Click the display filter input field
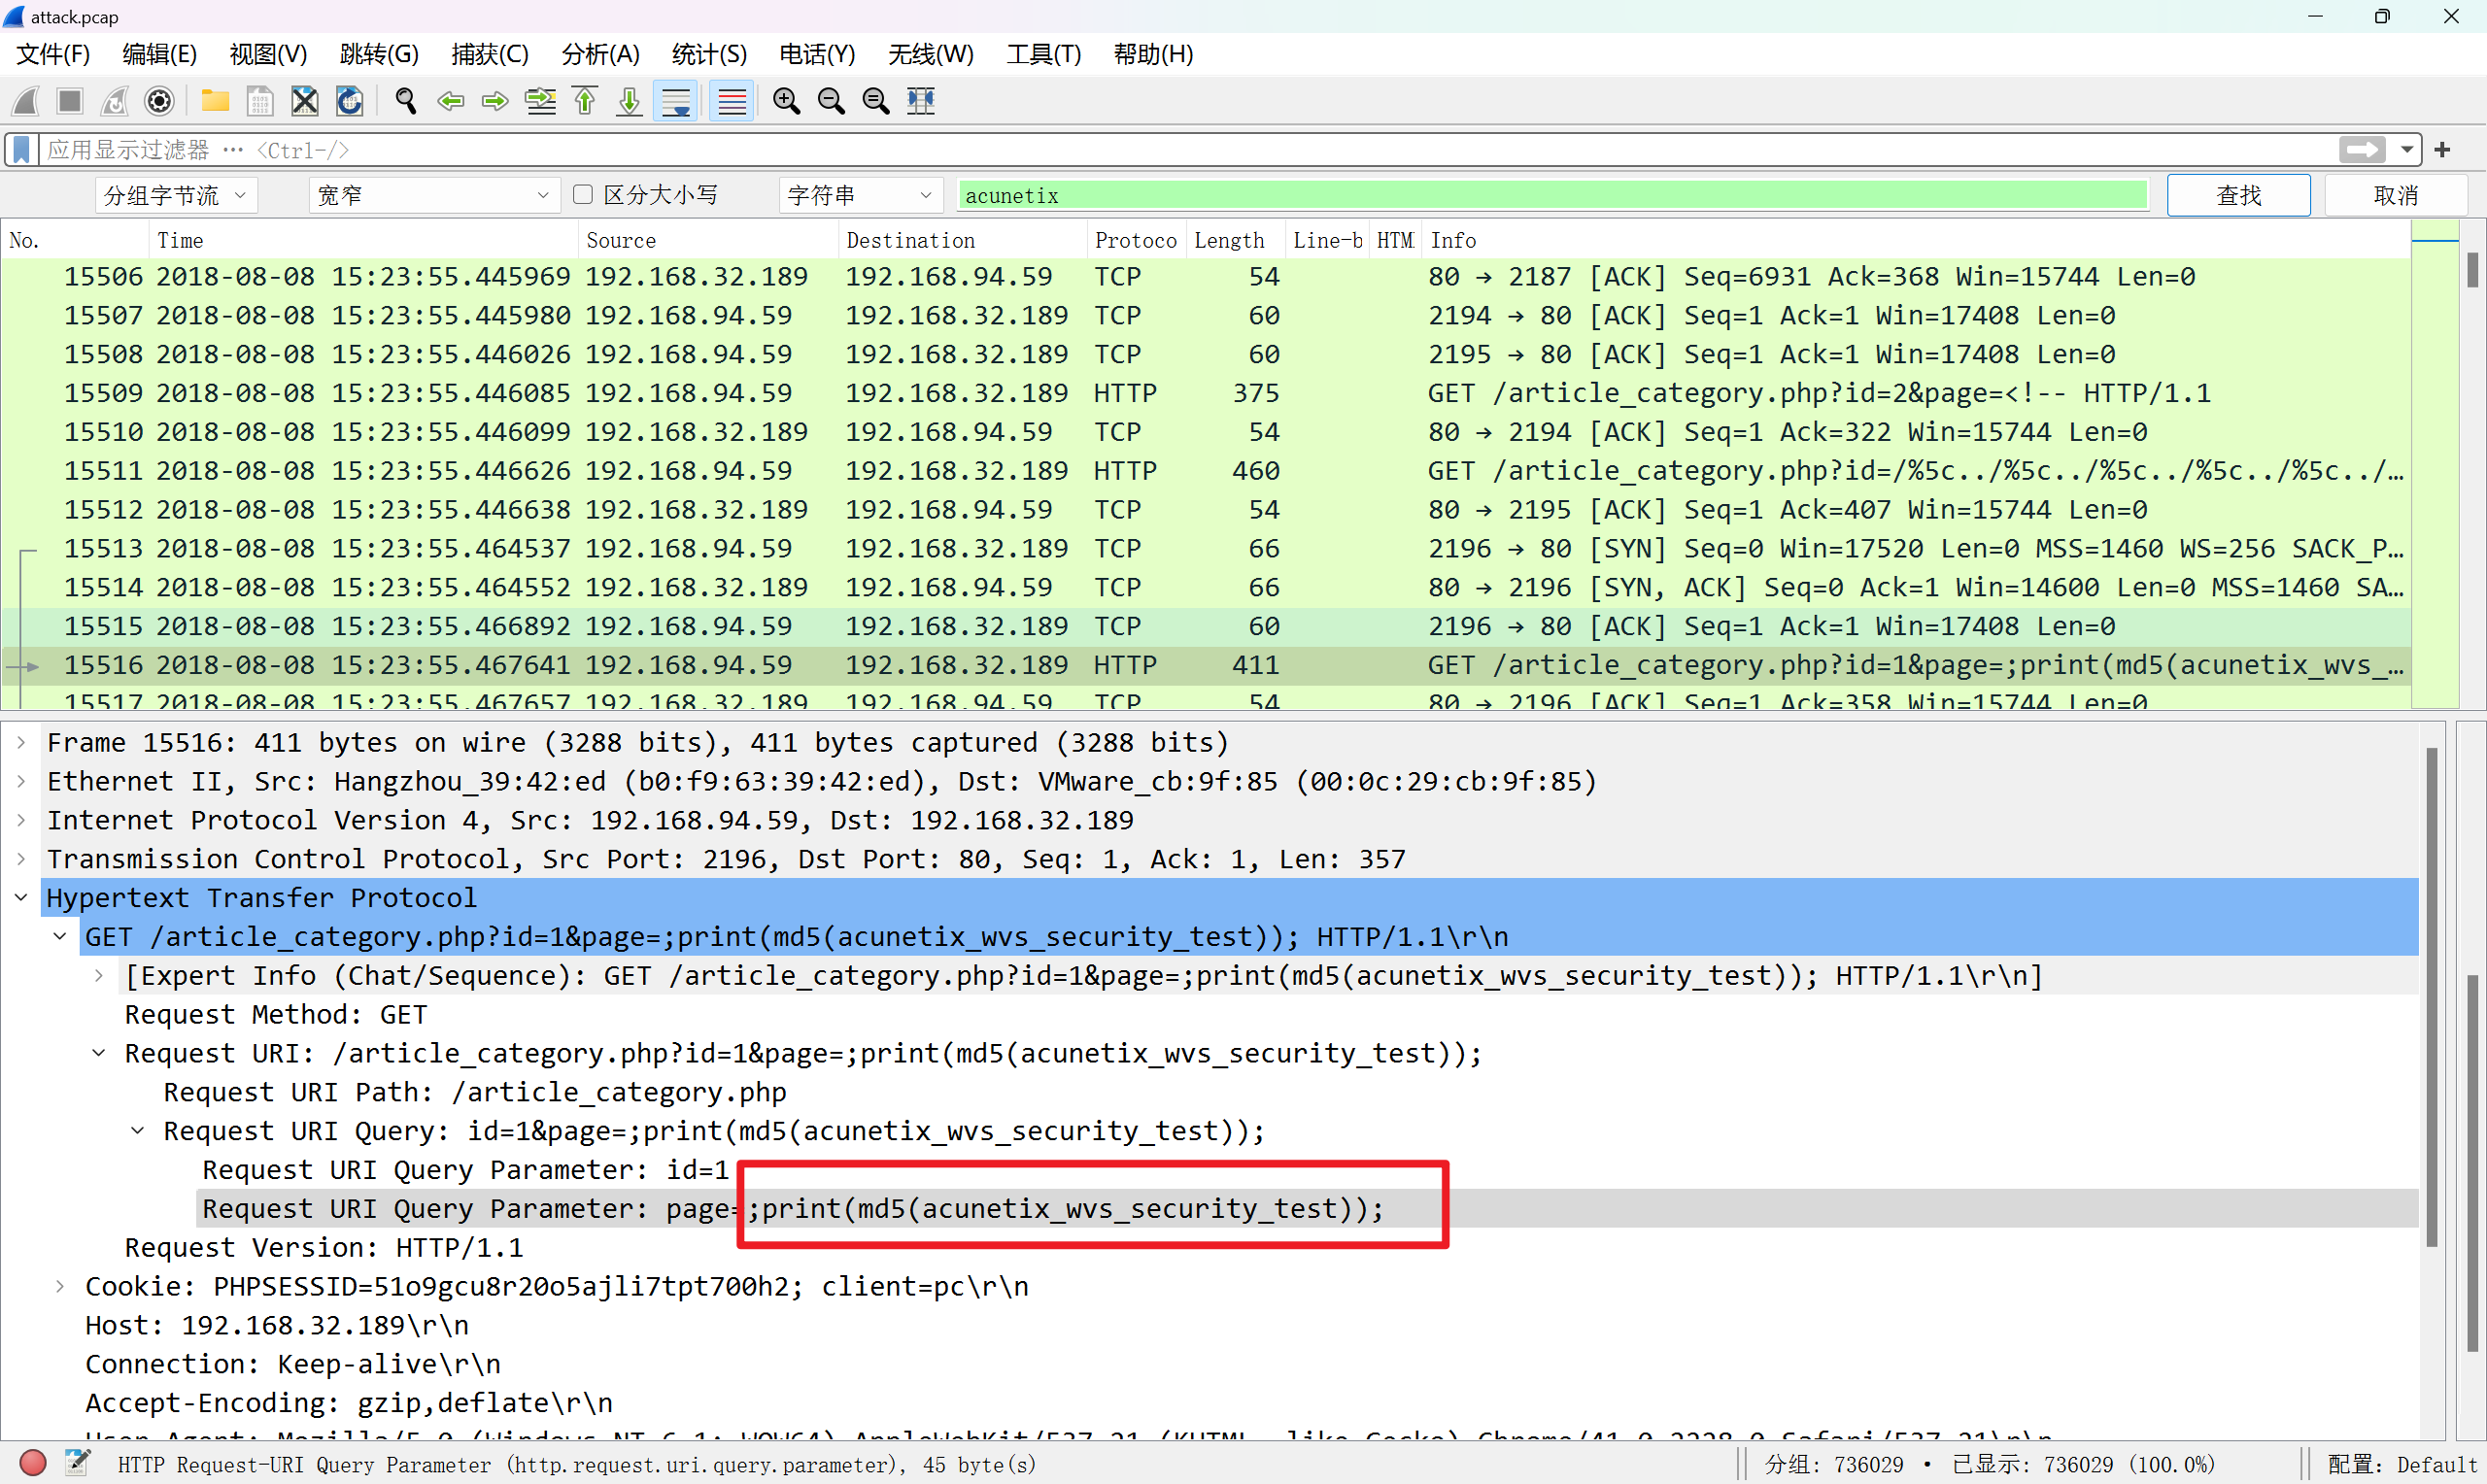Screen dimensions: 2487x1484 point(1188,150)
